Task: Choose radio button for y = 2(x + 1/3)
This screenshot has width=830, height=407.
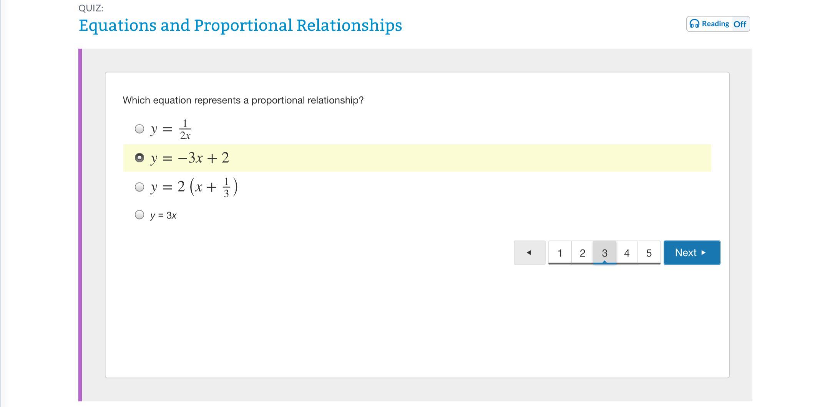Action: 139,187
